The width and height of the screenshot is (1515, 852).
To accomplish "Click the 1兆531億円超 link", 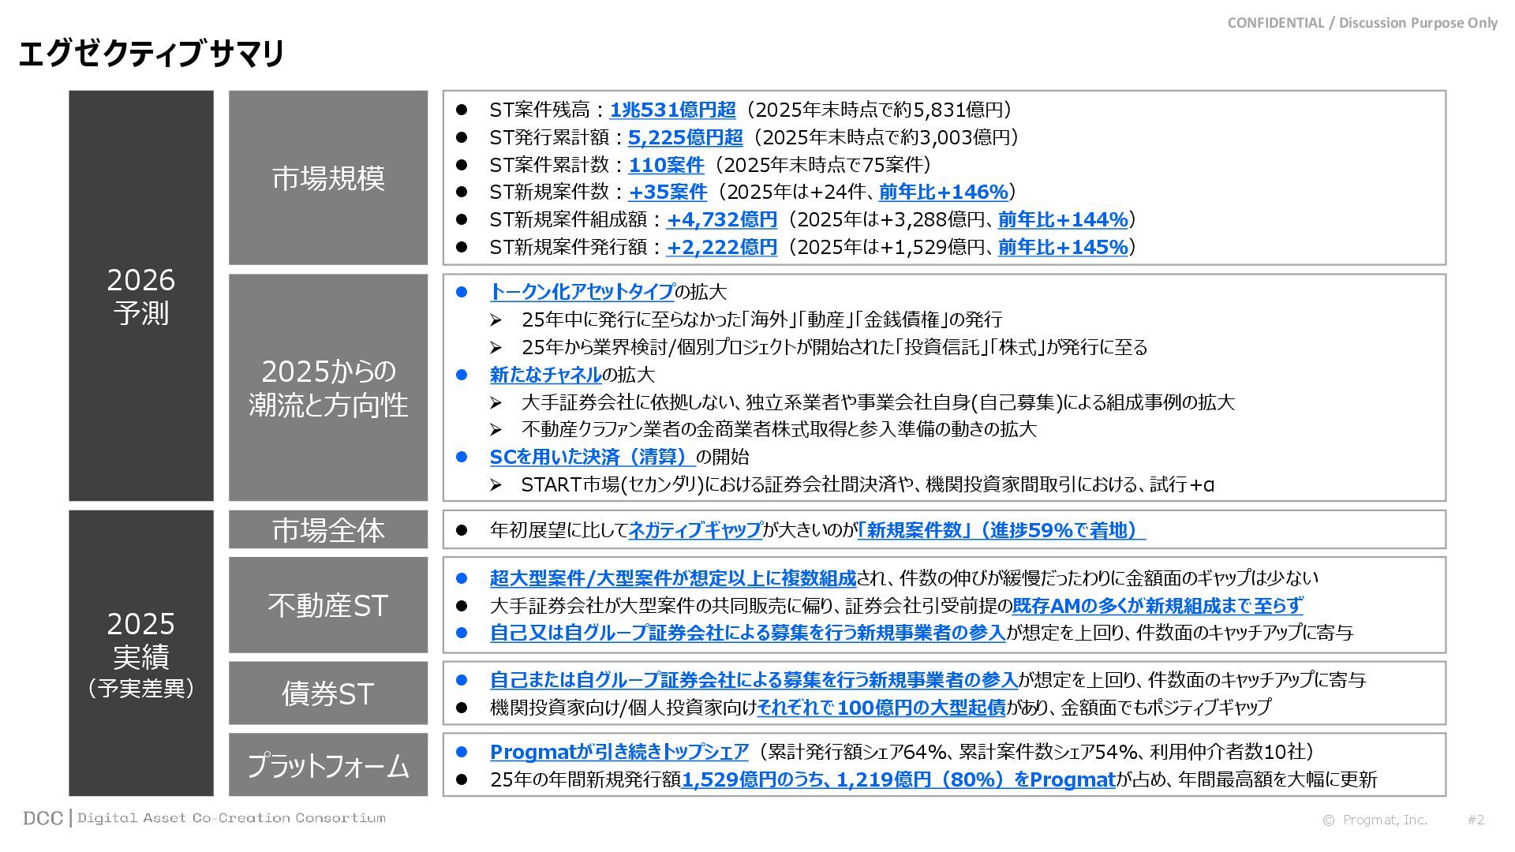I will (x=672, y=110).
